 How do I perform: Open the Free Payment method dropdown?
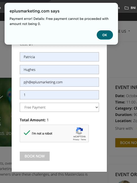59,107
